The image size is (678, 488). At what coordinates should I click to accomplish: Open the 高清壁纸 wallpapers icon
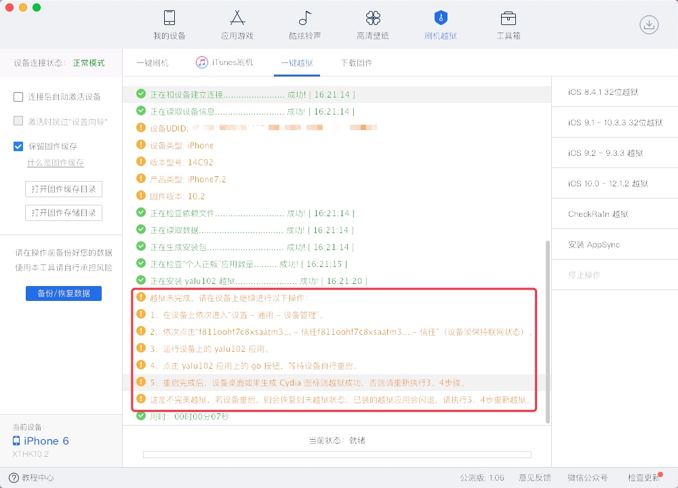tap(373, 18)
